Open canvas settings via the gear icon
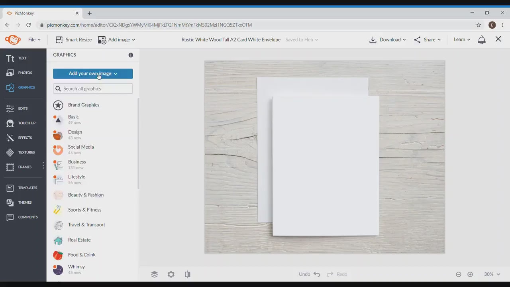This screenshot has width=510, height=287. tap(171, 274)
